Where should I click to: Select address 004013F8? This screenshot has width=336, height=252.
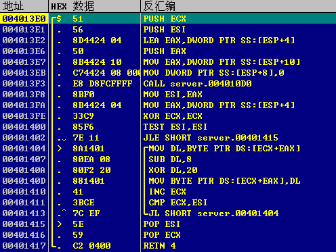[x=24, y=95]
